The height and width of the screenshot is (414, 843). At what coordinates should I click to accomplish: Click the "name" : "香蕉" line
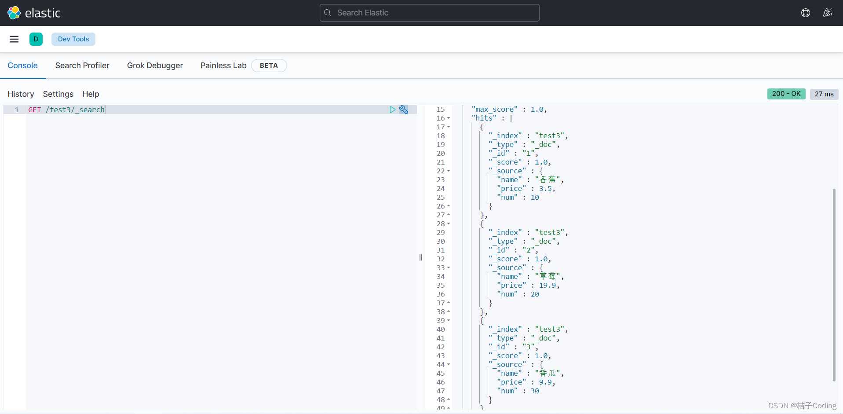(x=530, y=180)
